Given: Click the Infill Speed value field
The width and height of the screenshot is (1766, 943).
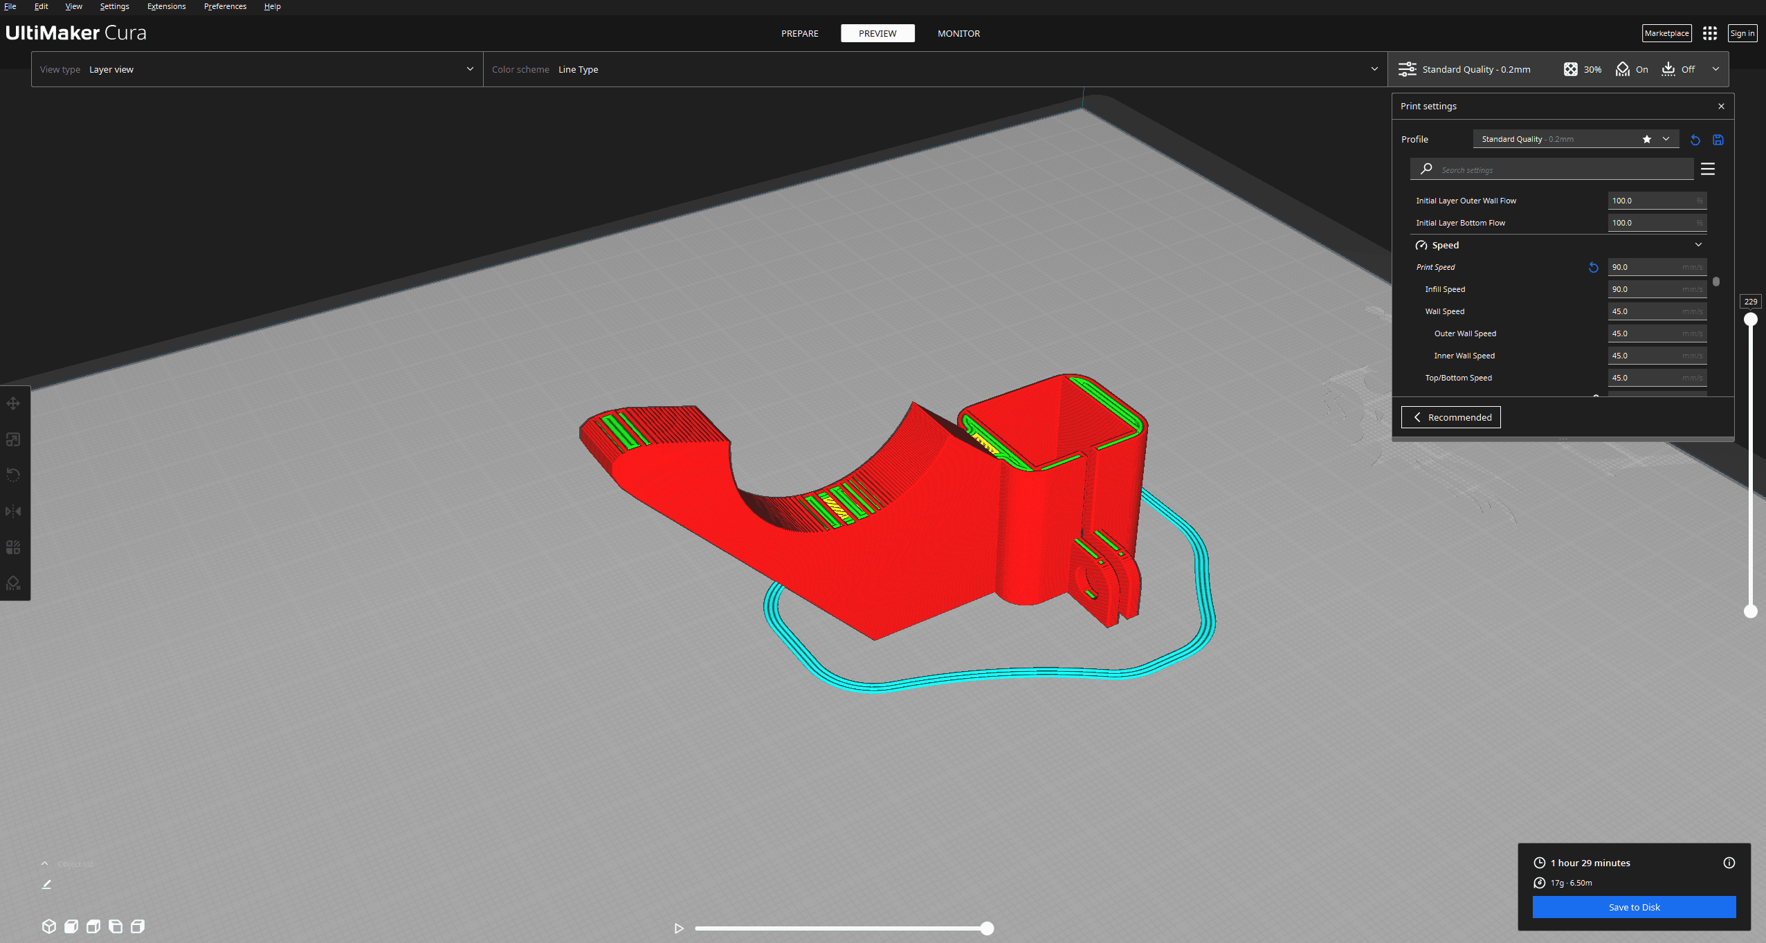Looking at the screenshot, I should pos(1657,289).
